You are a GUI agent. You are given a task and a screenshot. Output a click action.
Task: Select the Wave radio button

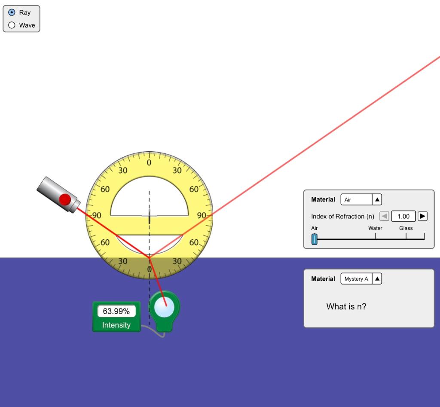click(12, 25)
